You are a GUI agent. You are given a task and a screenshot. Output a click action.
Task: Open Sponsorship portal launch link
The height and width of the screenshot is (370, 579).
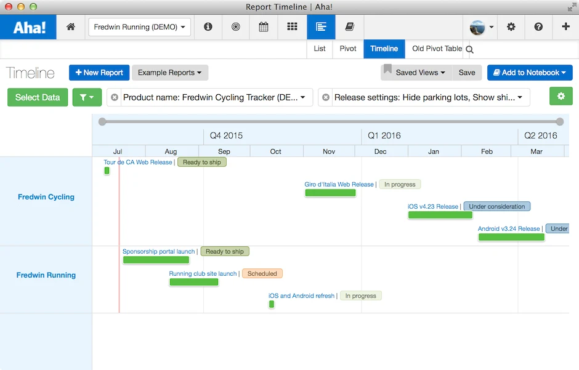pyautogui.click(x=158, y=252)
